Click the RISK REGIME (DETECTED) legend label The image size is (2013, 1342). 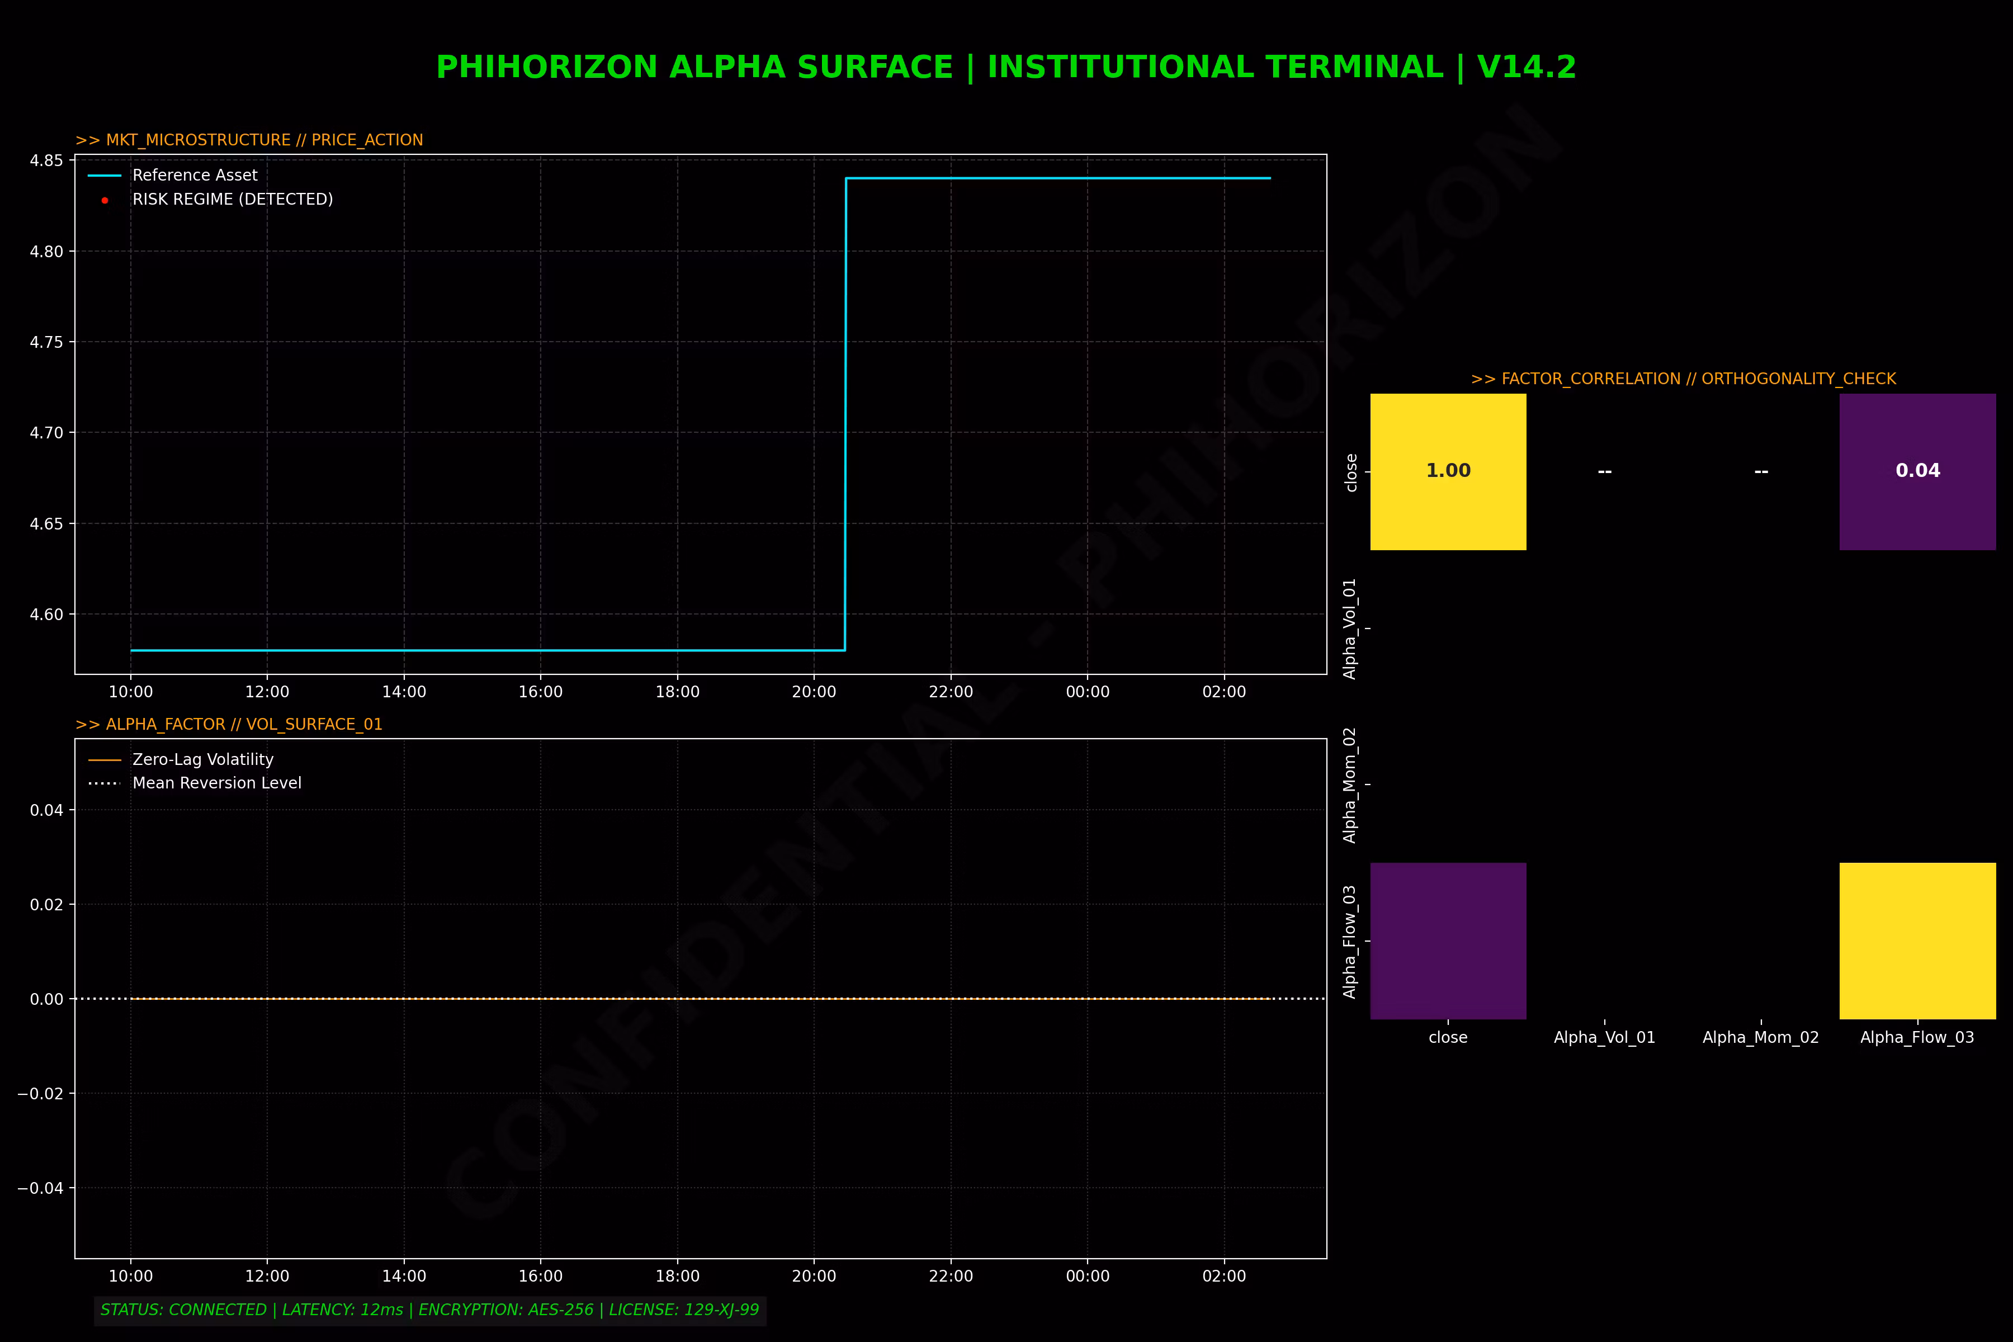point(232,200)
